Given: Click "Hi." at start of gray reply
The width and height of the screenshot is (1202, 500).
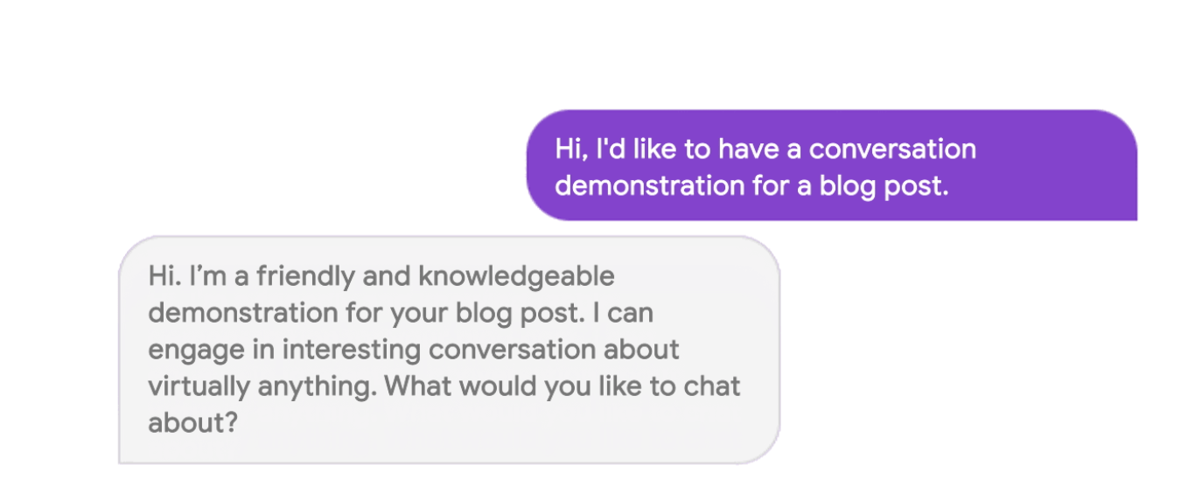Looking at the screenshot, I should click(163, 277).
